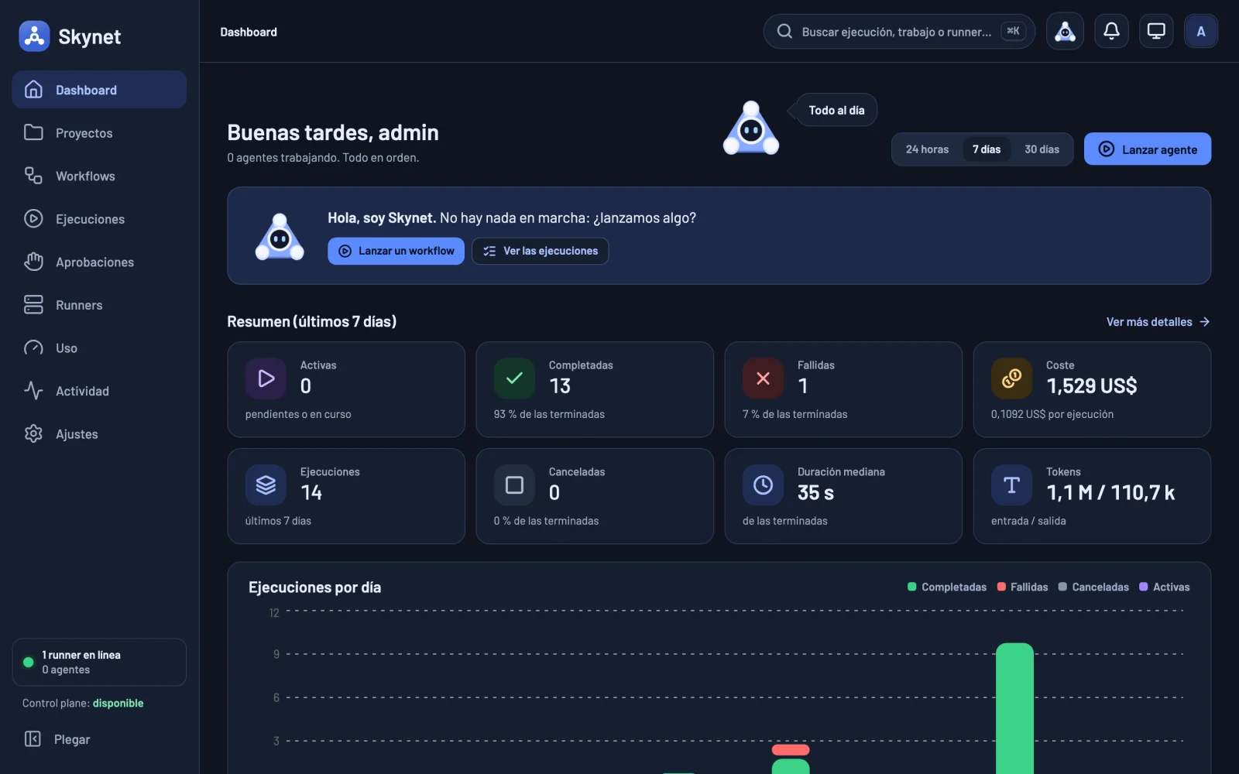The height and width of the screenshot is (774, 1239).
Task: Go to Dashboard in sidebar
Action: click(x=99, y=90)
